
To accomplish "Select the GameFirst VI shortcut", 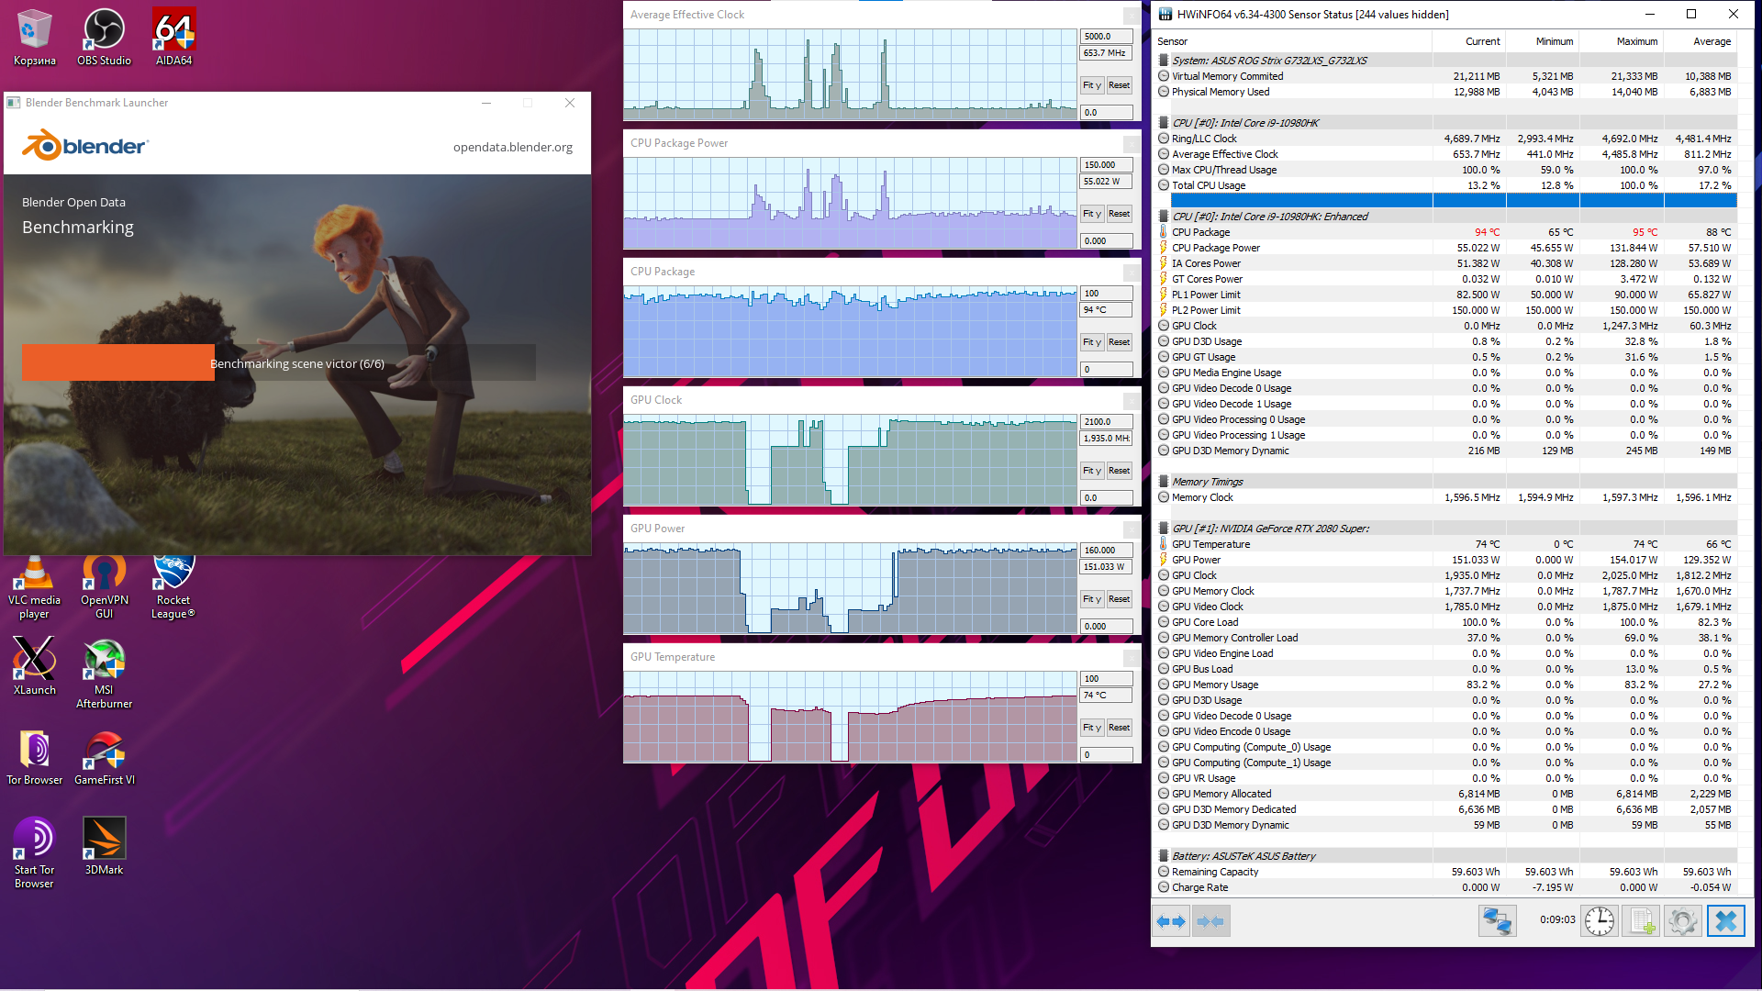I will tap(104, 758).
